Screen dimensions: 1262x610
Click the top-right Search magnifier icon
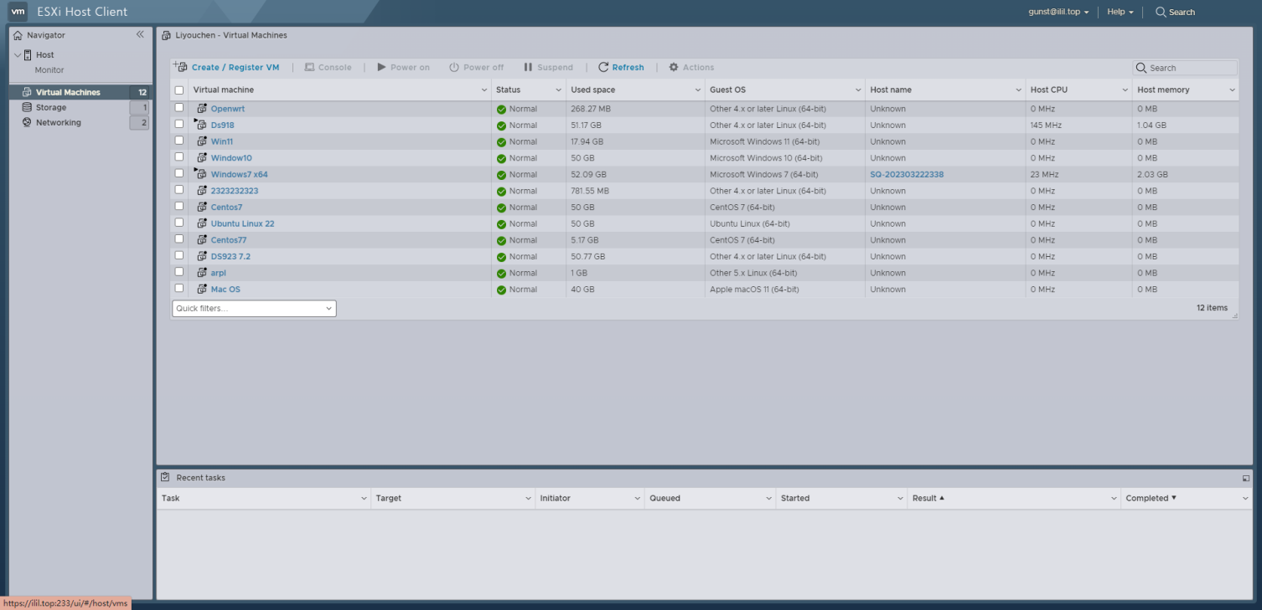point(1161,12)
